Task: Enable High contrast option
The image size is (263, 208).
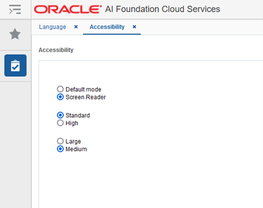Action: 60,123
